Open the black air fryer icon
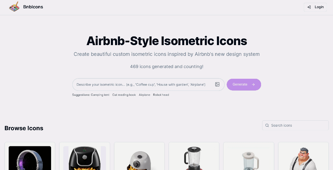Viewport: 333px width, 170px height. pyautogui.click(x=84, y=158)
